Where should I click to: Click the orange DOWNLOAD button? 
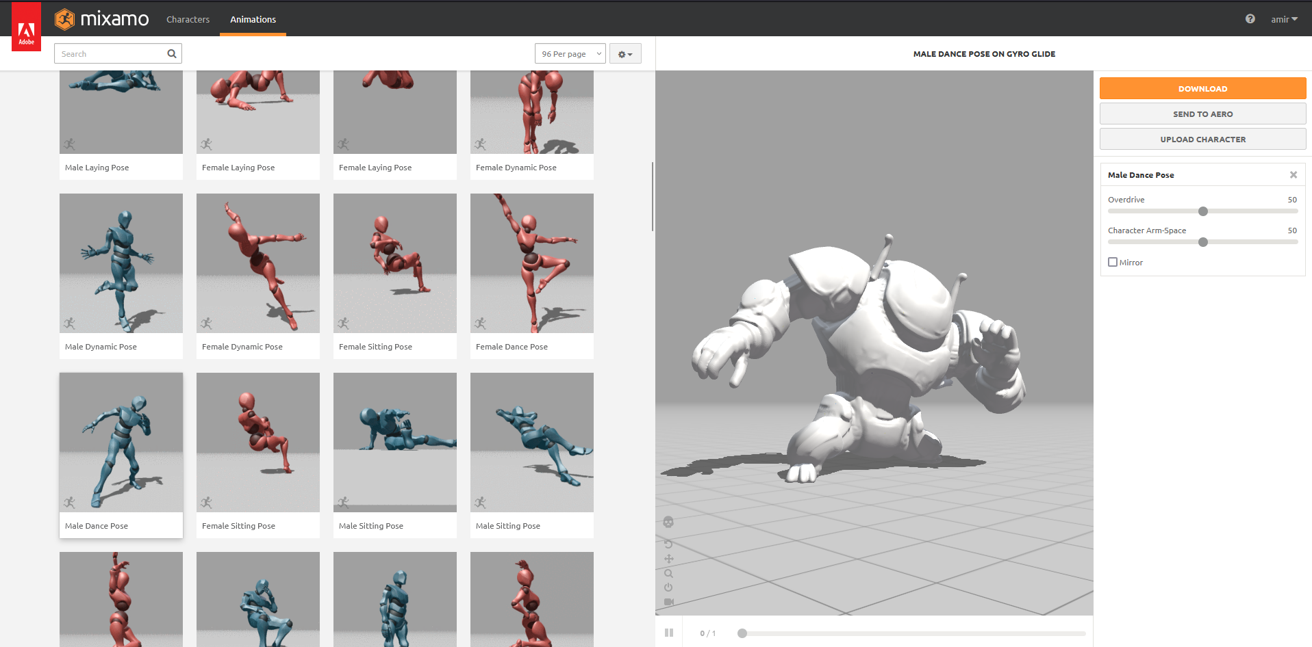[1202, 88]
